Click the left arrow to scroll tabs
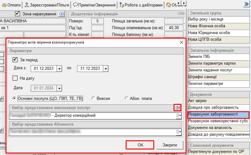The image size is (251, 155). click(179, 3)
